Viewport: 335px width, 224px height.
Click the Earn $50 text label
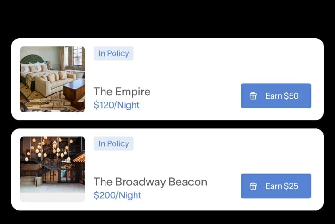[x=282, y=96]
